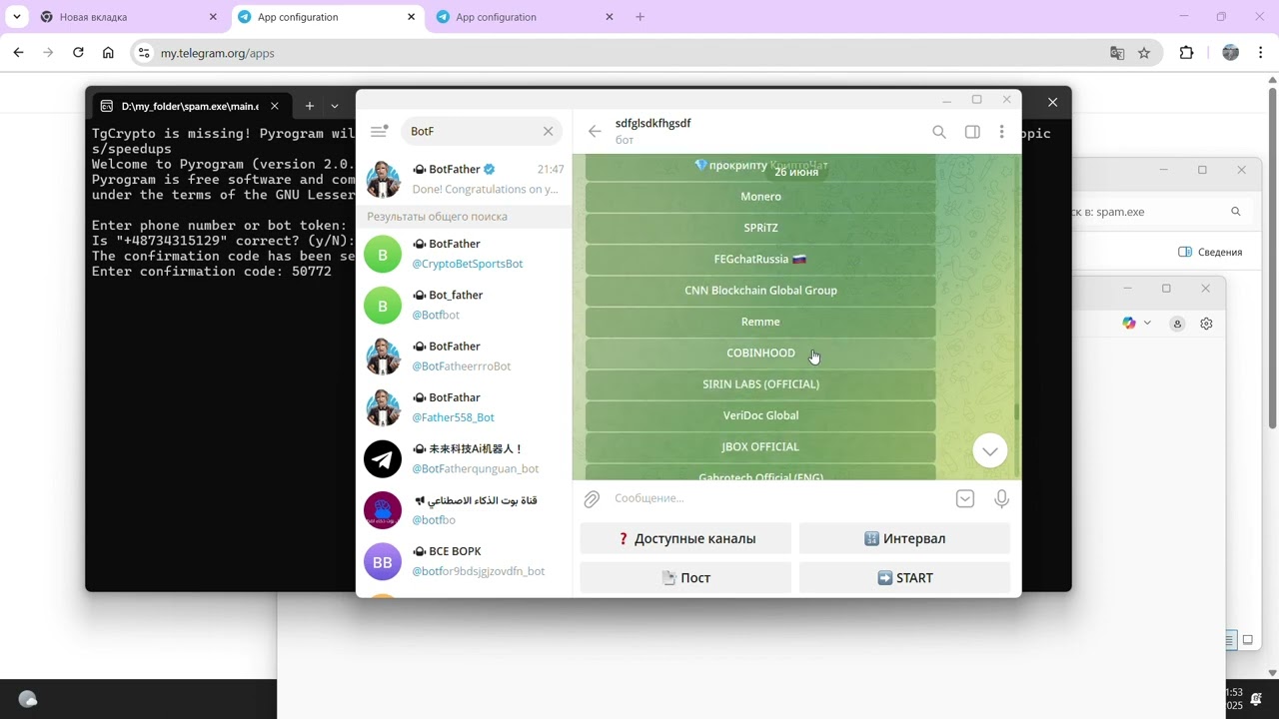Open the ВСЕ ВОРК bot result
This screenshot has height=719, width=1279.
coord(464,561)
